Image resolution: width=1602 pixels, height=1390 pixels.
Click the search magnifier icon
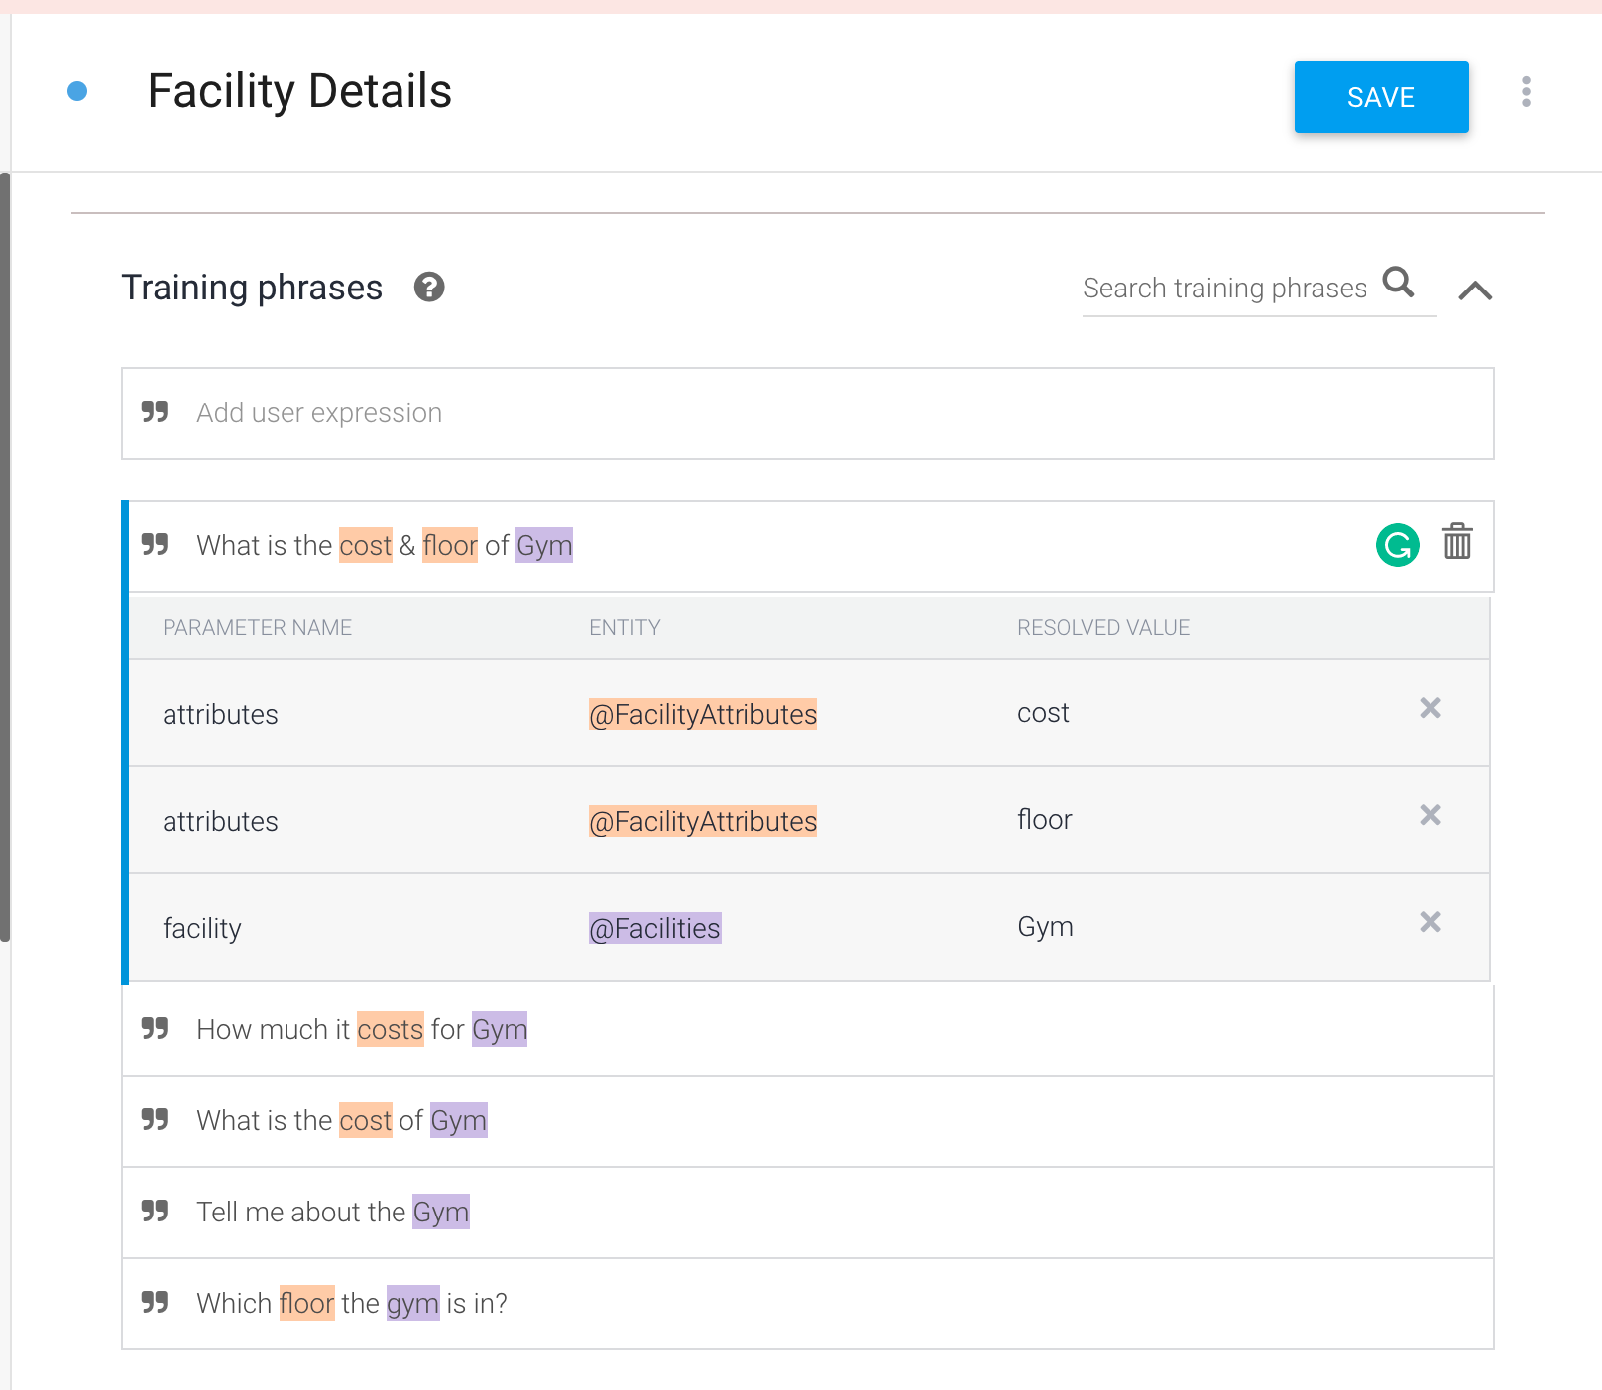coord(1398,283)
